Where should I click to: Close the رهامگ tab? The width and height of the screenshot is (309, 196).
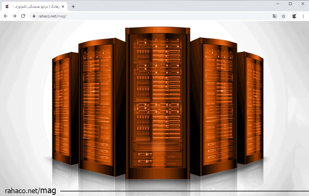tap(63, 7)
